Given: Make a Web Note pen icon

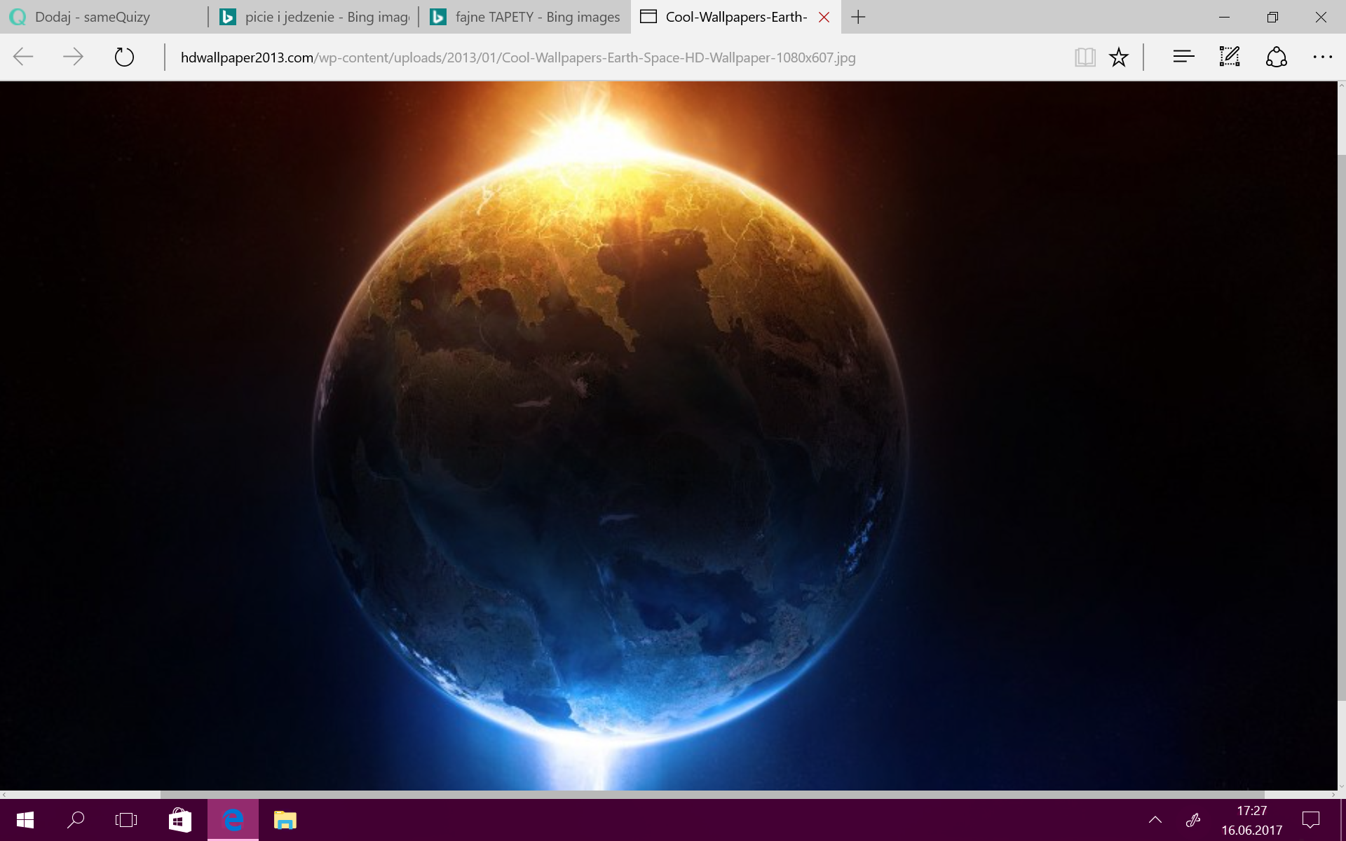Looking at the screenshot, I should tap(1230, 57).
